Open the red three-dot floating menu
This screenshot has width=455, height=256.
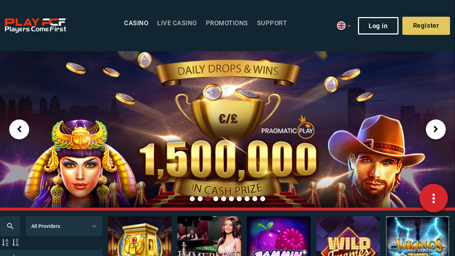[434, 198]
